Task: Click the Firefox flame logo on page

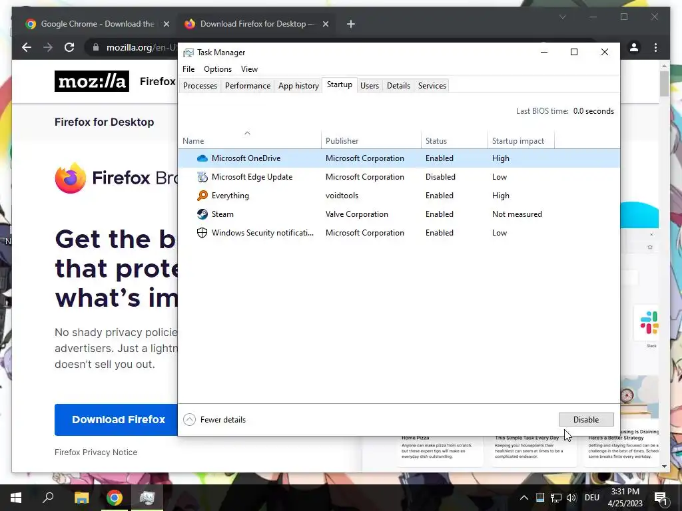Action: pos(71,178)
